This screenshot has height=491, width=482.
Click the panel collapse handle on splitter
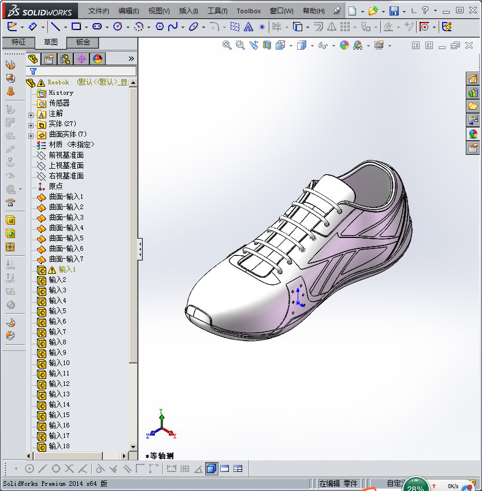point(140,250)
